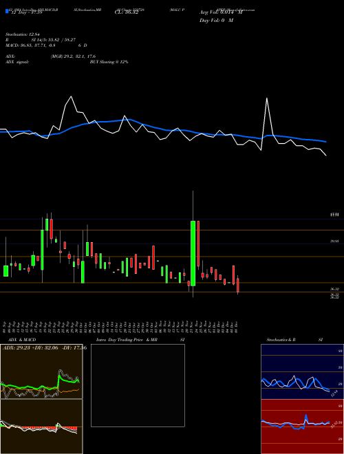
Task: Click the sharp spike peak on the right of the white price line
Action: [x=267, y=98]
